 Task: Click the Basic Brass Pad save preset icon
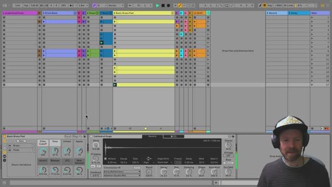click(85, 136)
